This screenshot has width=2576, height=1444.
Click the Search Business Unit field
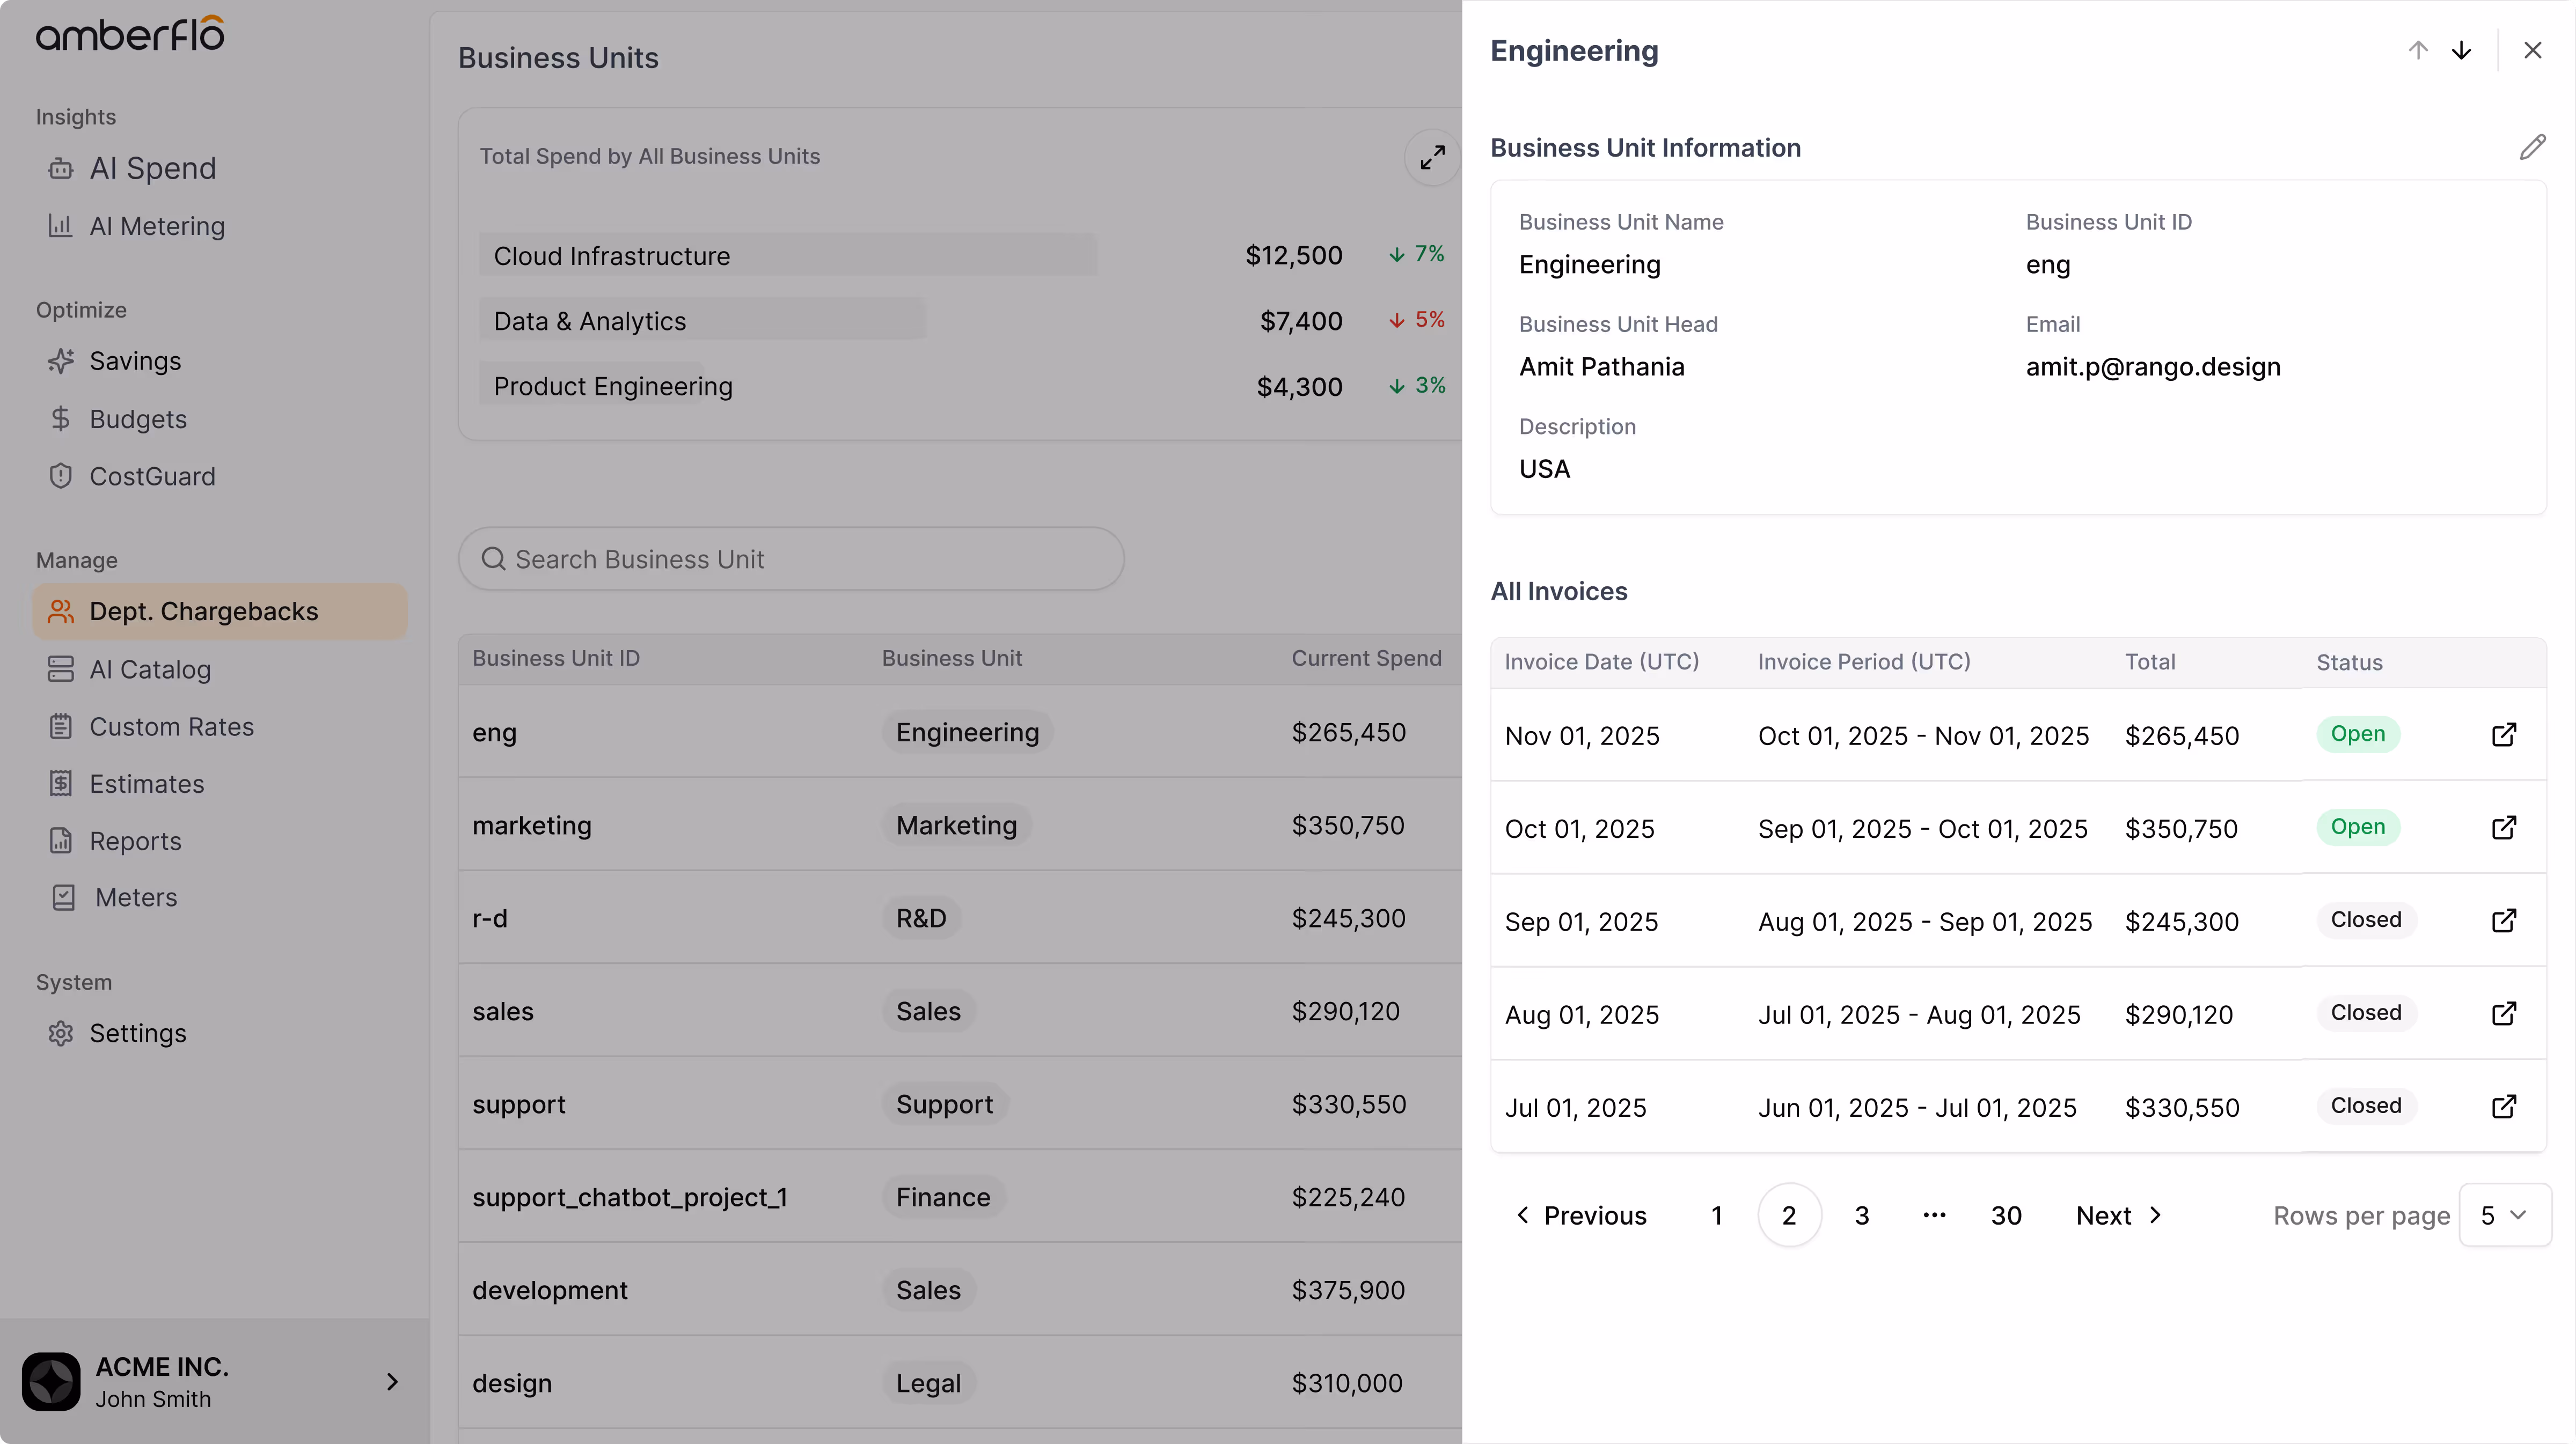pyautogui.click(x=790, y=559)
